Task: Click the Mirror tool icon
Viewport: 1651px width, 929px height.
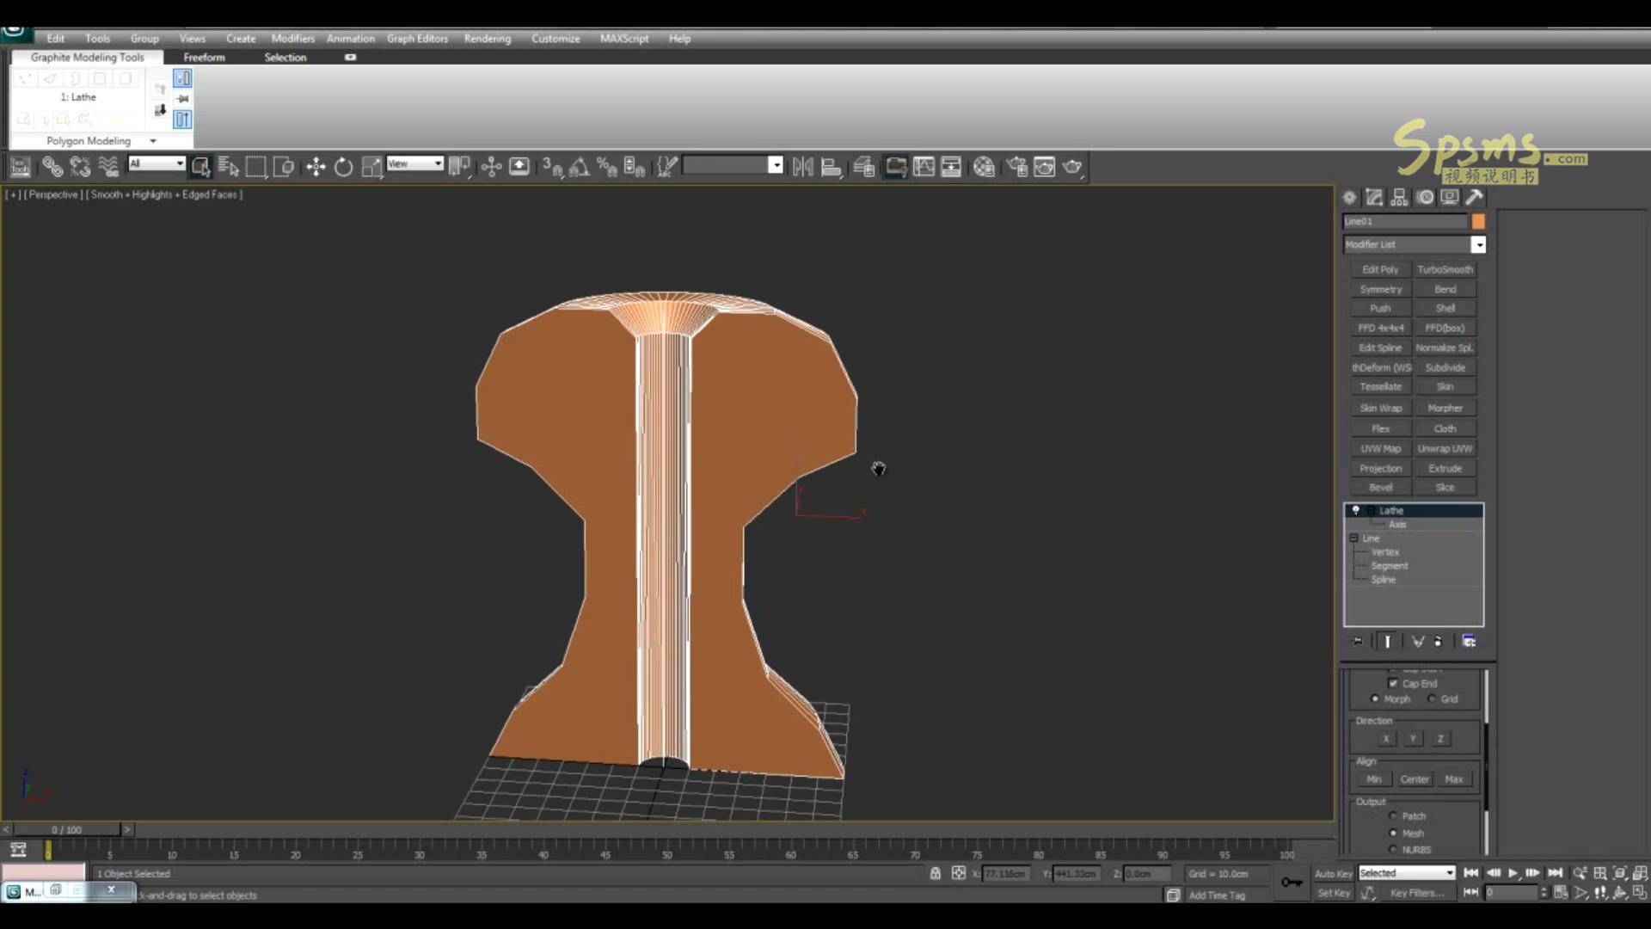Action: tap(803, 166)
